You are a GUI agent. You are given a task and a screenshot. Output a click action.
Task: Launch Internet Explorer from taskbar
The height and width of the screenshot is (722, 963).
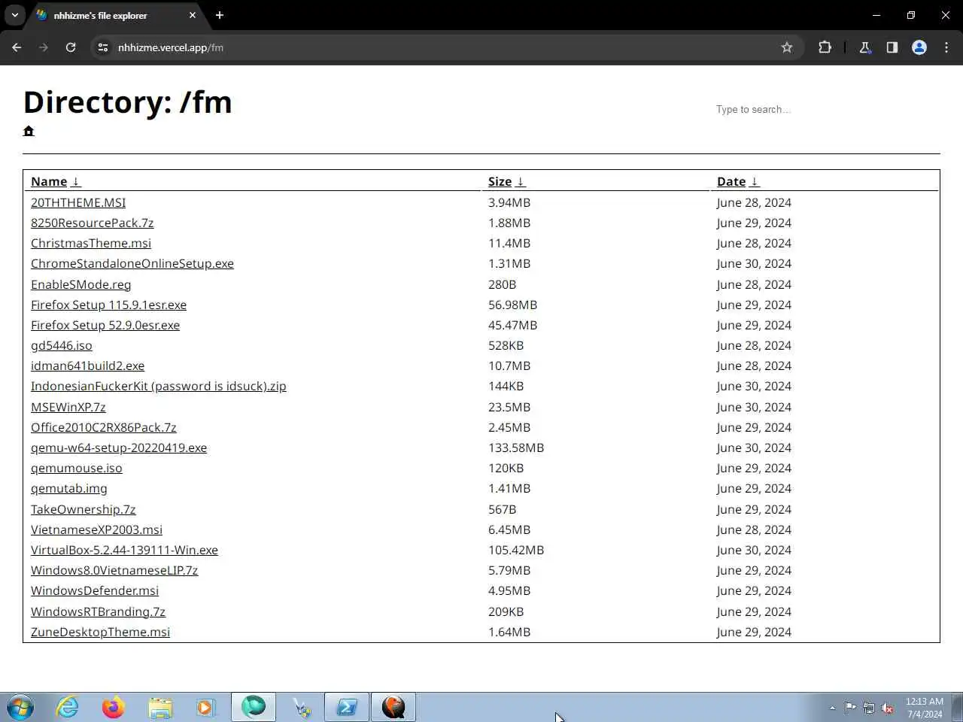tap(68, 707)
